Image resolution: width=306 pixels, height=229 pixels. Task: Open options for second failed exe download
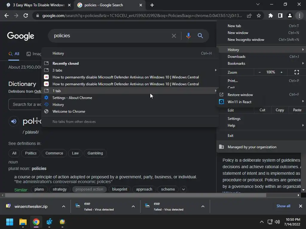tap(203, 206)
